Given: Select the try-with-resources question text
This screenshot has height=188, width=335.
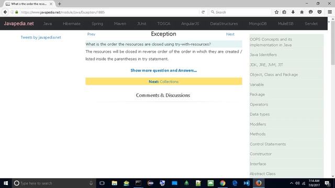Looking at the screenshot, I should (x=148, y=44).
